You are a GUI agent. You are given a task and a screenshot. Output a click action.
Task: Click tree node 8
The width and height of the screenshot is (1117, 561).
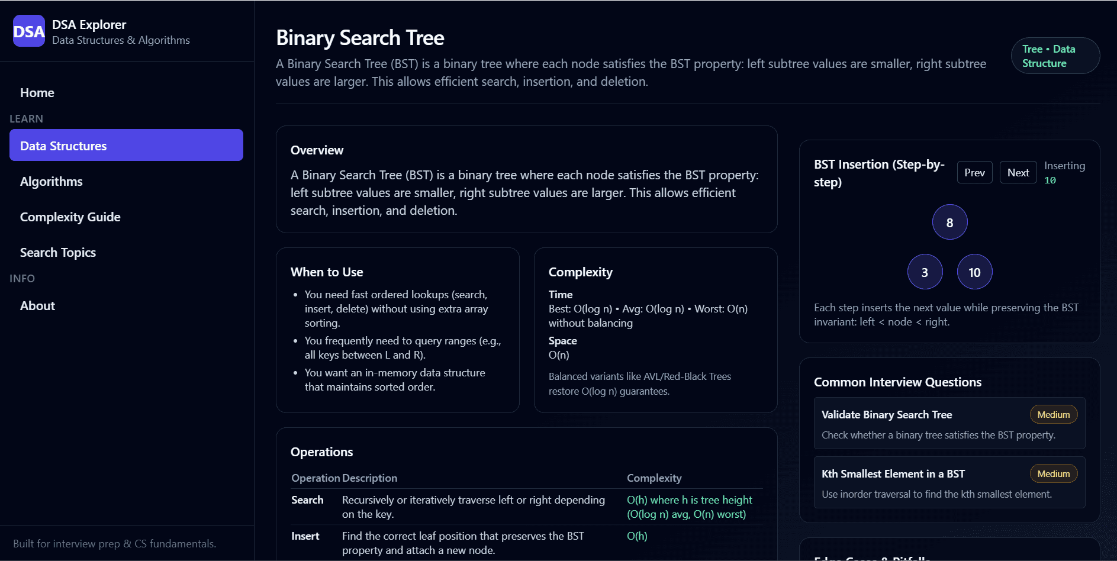point(949,223)
